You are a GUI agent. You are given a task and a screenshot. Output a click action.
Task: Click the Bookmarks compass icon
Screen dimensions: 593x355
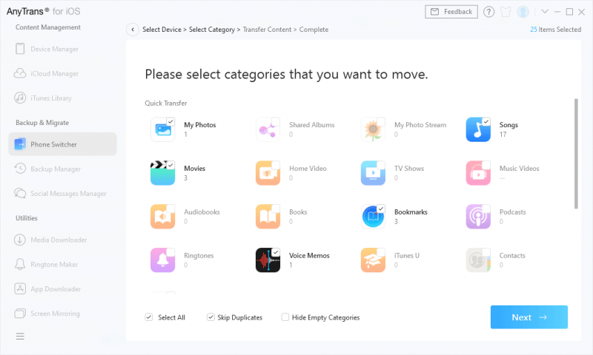(373, 217)
